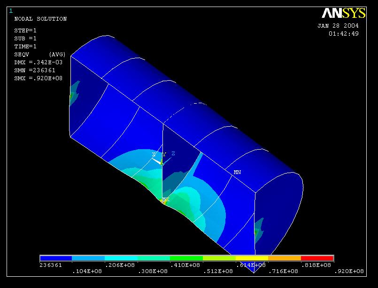Click the 'DMX =.342E-03' value
This screenshot has width=378, height=288.
[39, 62]
